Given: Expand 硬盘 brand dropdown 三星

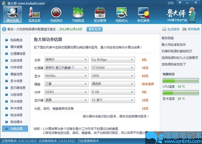Looking at the screenshot, I should (67, 84).
